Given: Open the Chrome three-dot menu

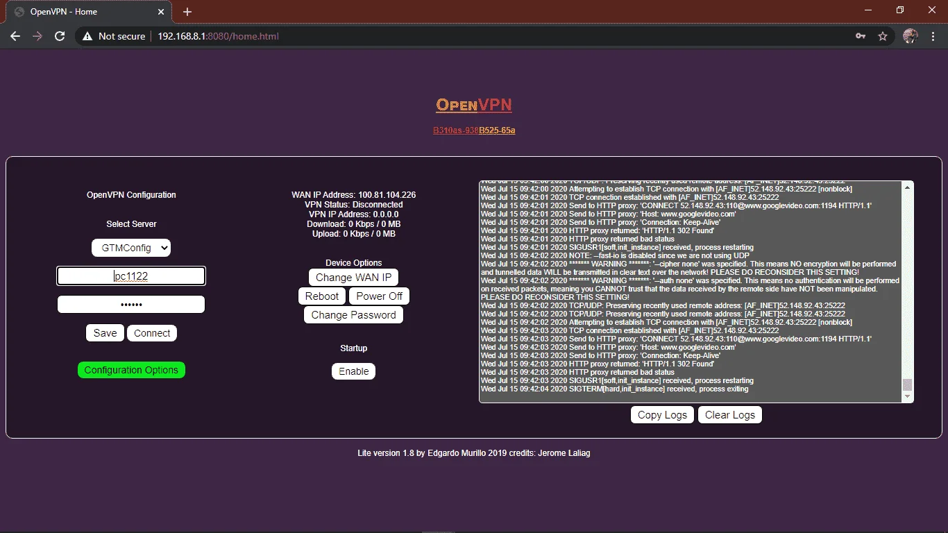Looking at the screenshot, I should [932, 36].
